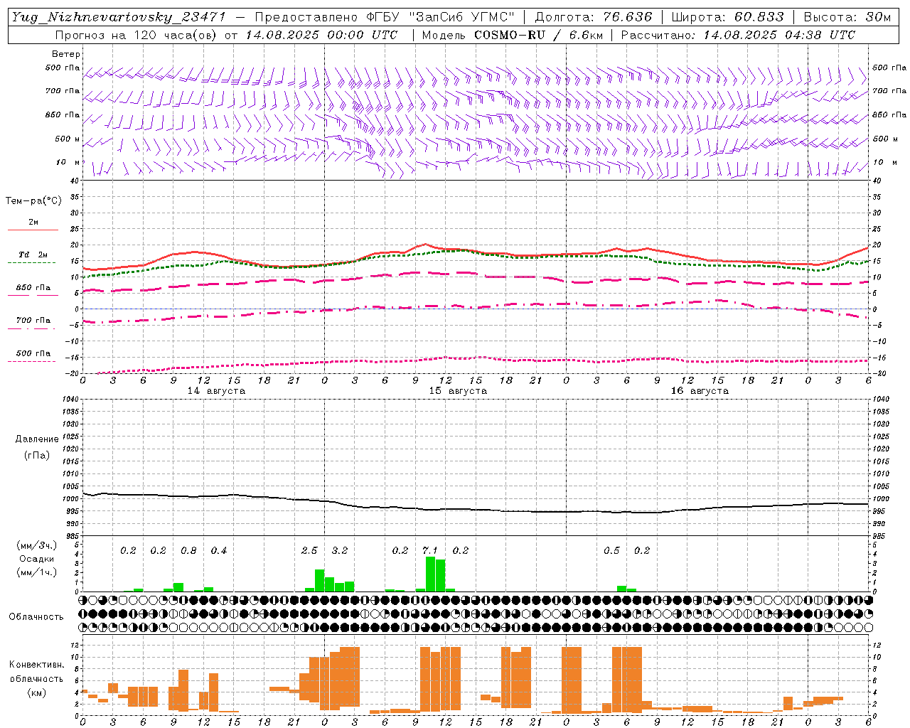Viewport: 910px width, 728px height.
Task: Click the 0.4 precipitation total
Action: click(219, 551)
